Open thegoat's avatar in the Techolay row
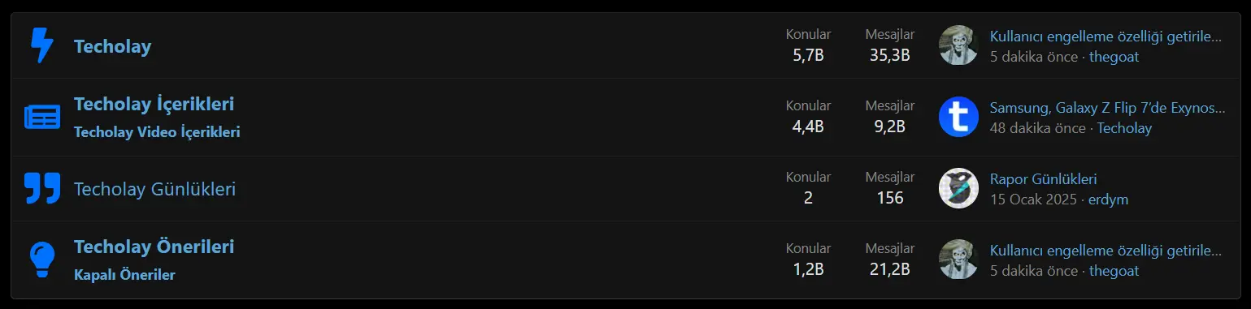Viewport: 1251px width, 309px height. 958,45
